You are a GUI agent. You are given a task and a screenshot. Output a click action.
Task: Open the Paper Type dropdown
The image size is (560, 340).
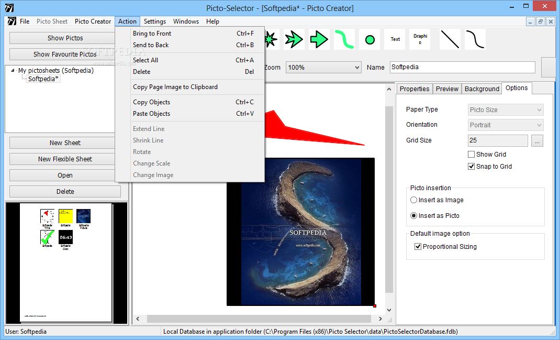click(x=506, y=110)
